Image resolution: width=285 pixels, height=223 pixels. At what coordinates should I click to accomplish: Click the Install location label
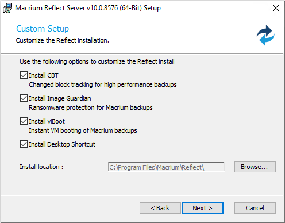tap(41, 167)
